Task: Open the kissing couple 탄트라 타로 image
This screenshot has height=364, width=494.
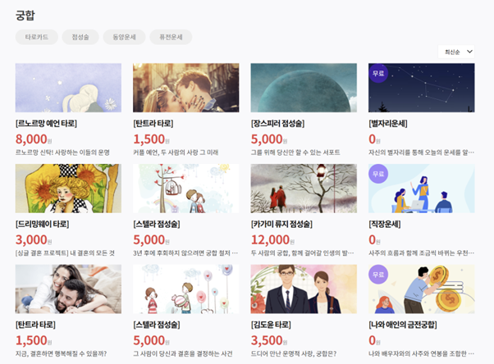Action: click(x=186, y=88)
